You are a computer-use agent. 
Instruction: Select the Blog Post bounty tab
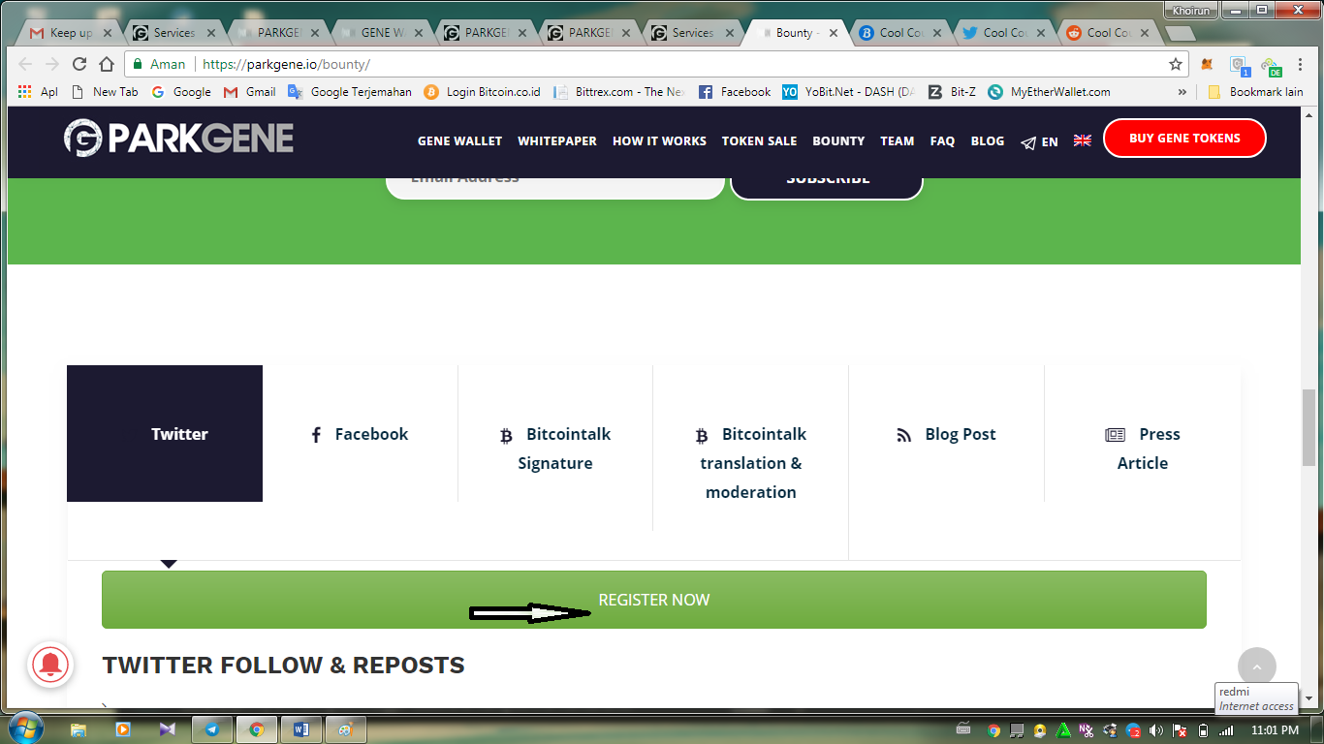click(x=946, y=434)
